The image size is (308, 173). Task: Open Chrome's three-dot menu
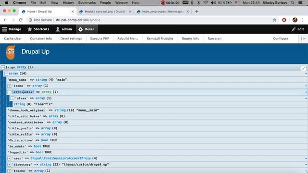click(303, 20)
